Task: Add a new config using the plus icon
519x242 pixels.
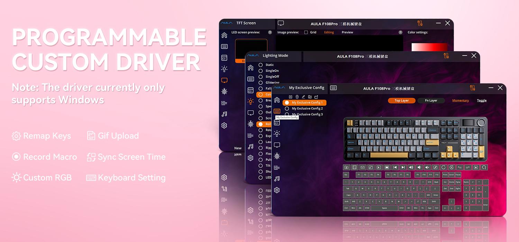Action: 291,97
